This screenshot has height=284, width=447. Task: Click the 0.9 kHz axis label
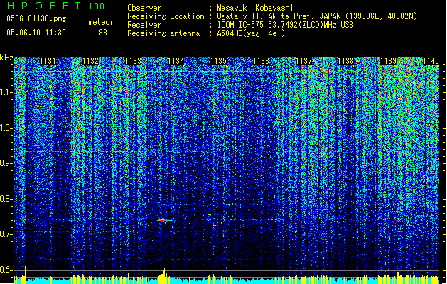point(6,163)
